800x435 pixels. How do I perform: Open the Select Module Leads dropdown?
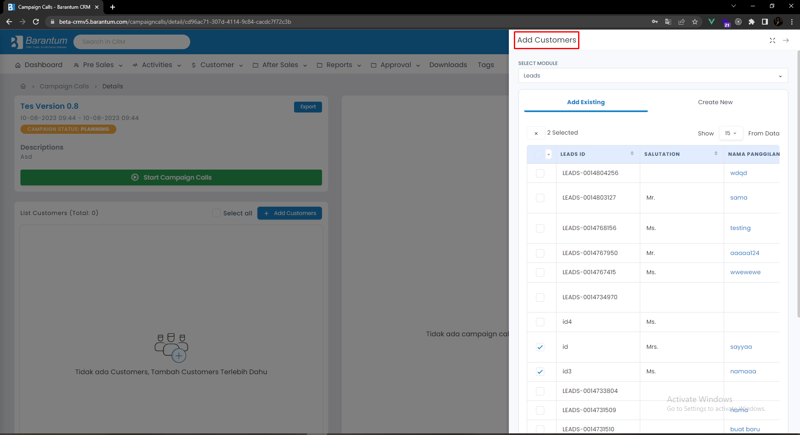[653, 75]
